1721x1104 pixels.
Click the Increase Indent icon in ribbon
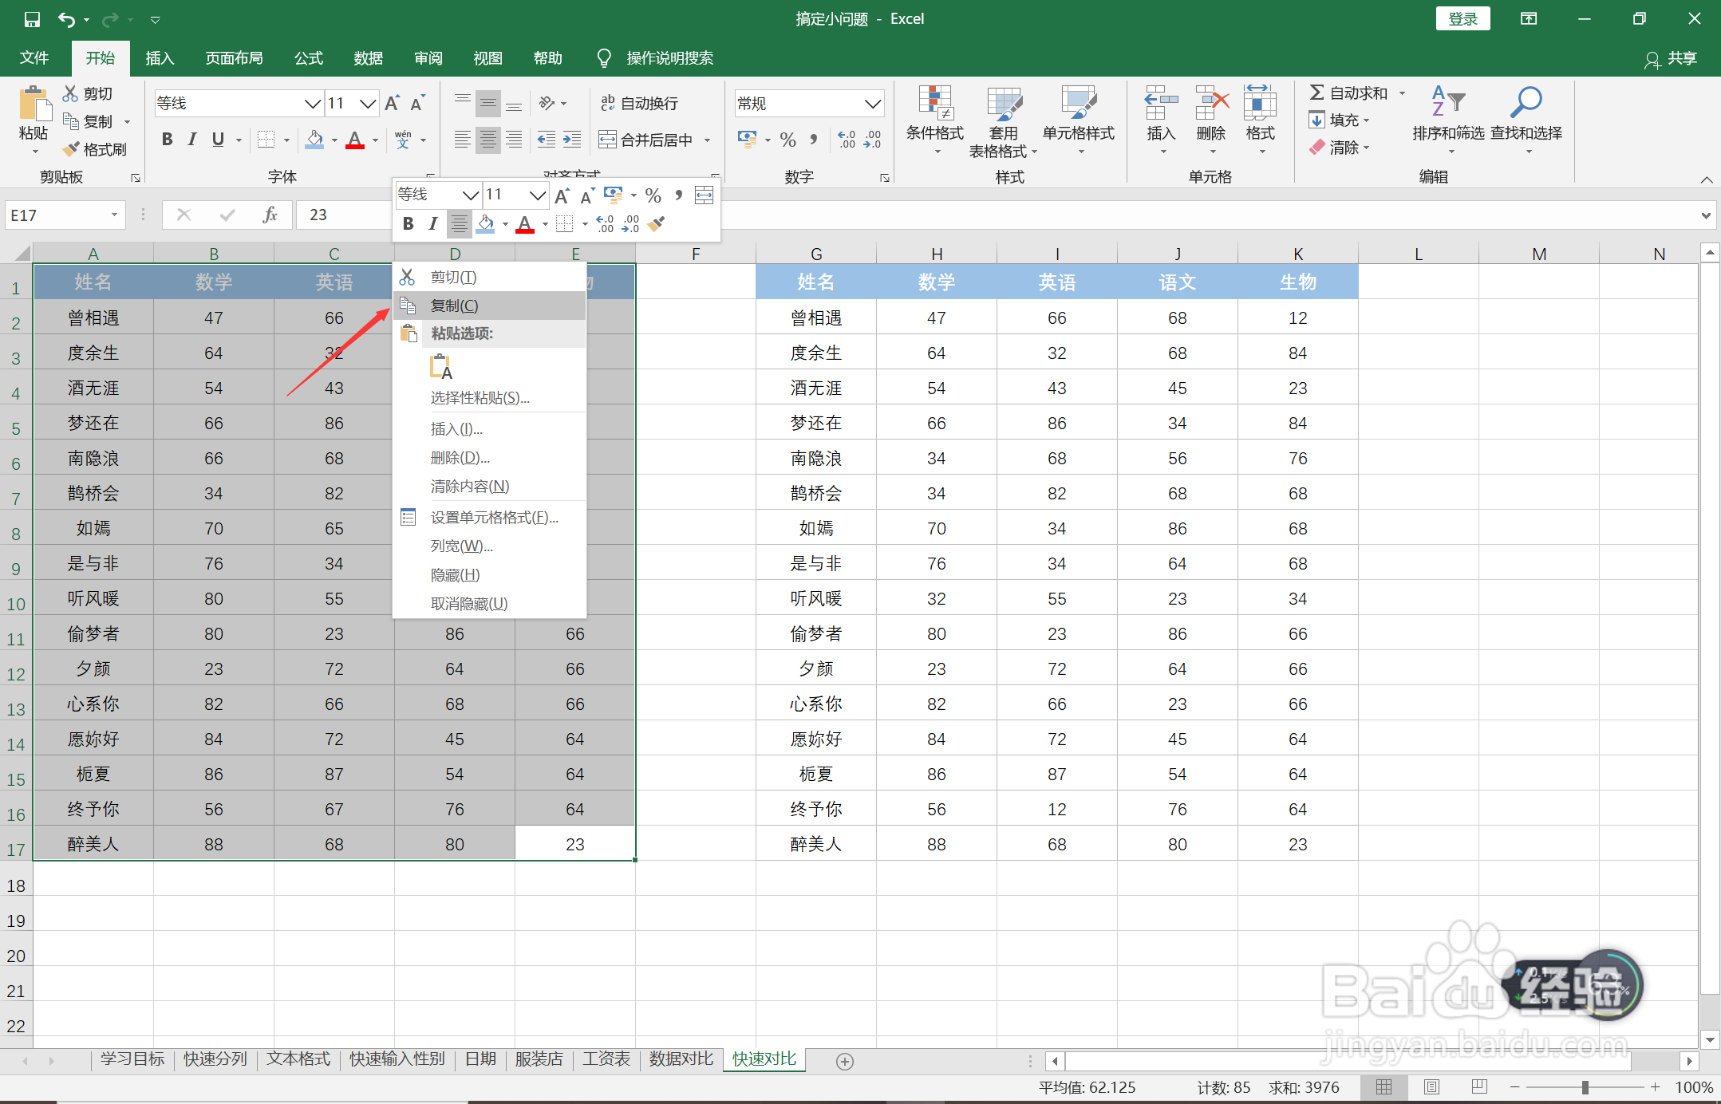(572, 140)
